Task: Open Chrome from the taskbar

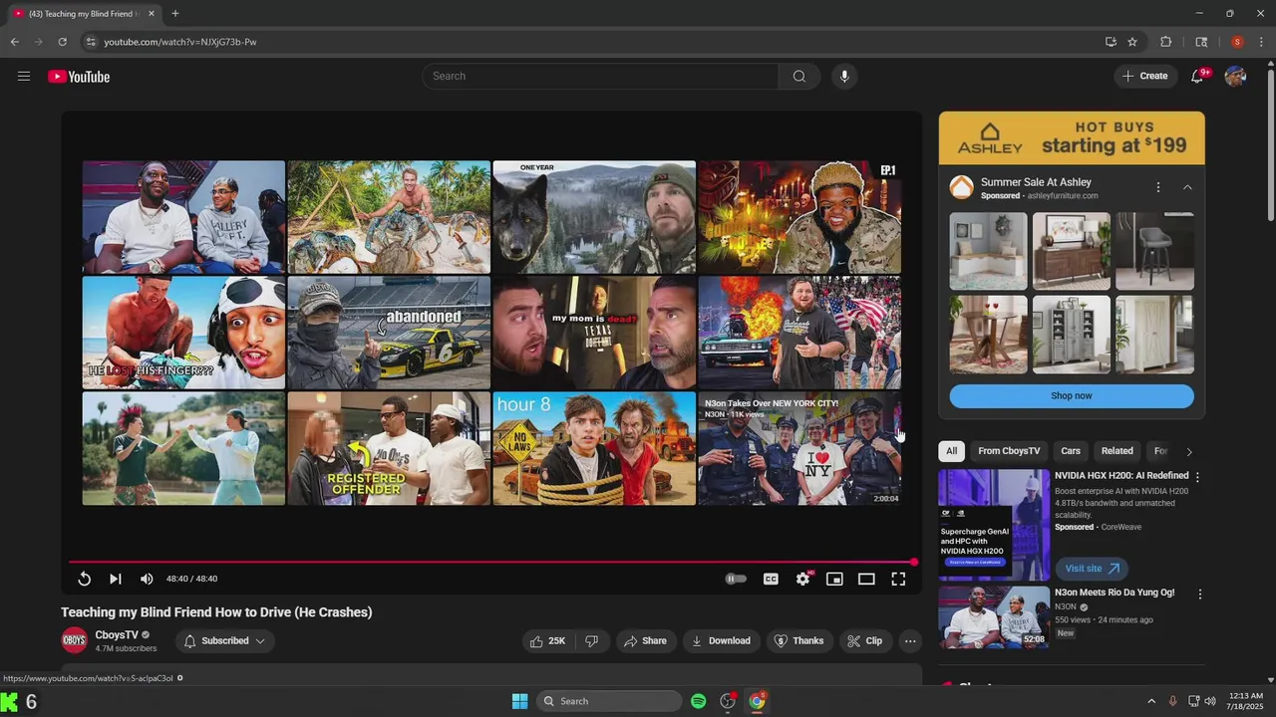Action: (758, 701)
